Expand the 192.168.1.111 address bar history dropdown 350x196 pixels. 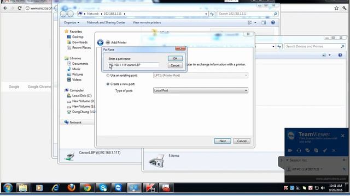206,14
